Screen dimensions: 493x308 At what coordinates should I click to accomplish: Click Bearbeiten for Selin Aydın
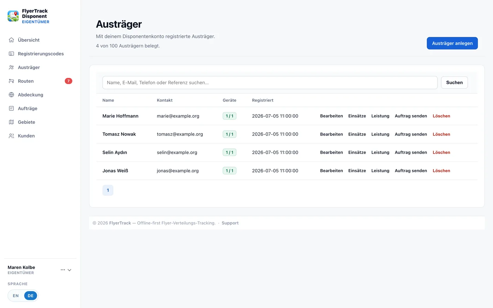point(331,152)
